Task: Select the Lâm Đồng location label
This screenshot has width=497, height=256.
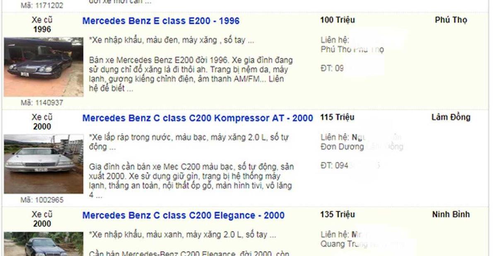Action: 451,117
